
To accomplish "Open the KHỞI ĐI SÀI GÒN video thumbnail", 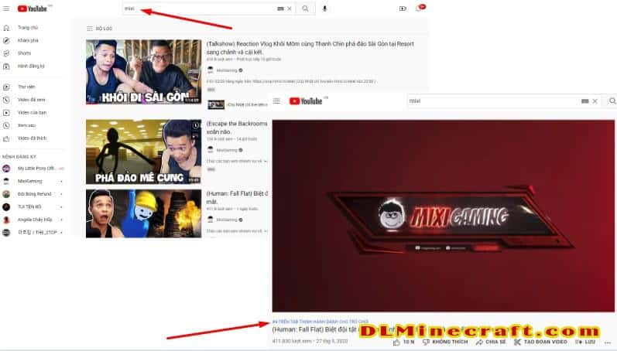I will pyautogui.click(x=144, y=72).
